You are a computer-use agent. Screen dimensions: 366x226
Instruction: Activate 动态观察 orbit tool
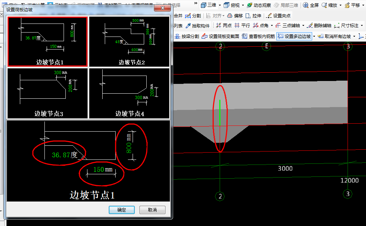pyautogui.click(x=259, y=5)
